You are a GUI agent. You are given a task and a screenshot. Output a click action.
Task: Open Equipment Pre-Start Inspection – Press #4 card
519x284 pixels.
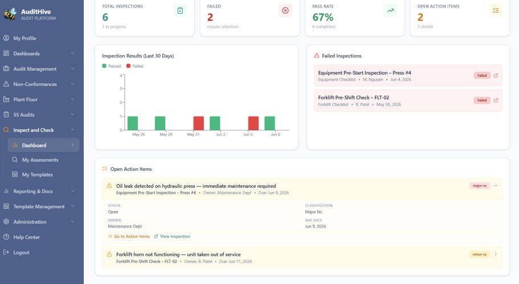408,75
